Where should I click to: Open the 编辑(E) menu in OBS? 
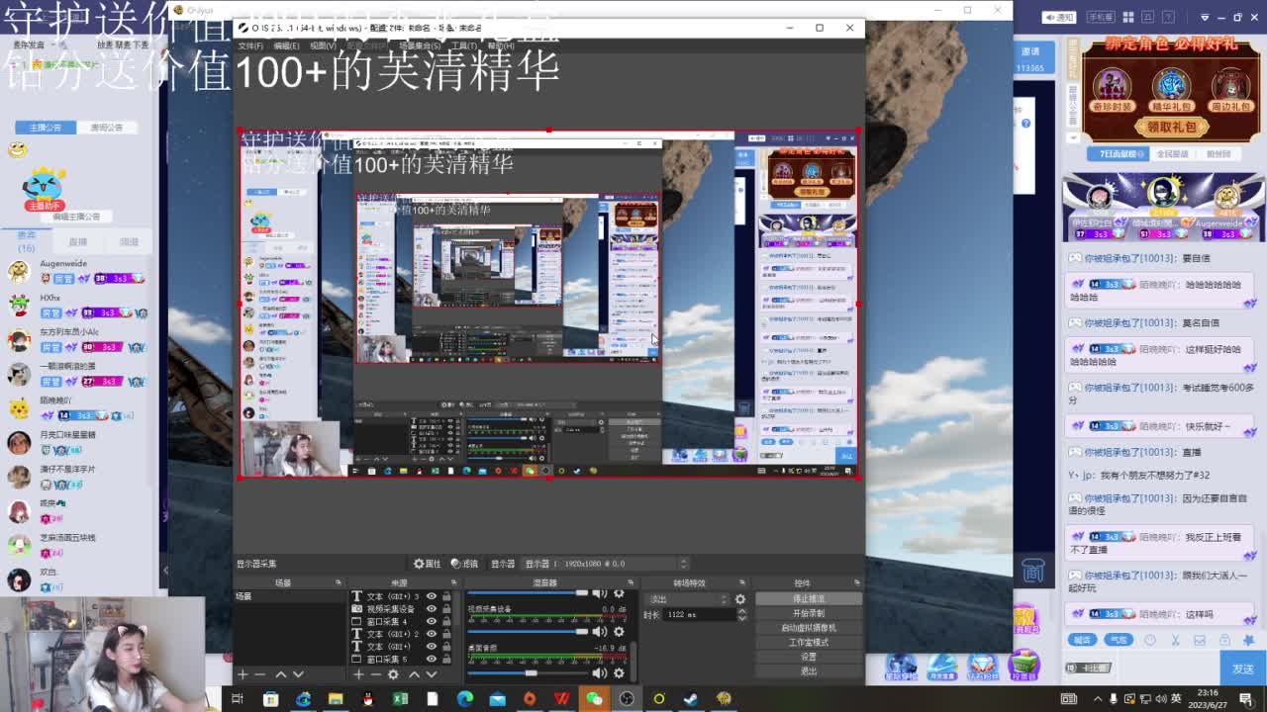click(x=284, y=46)
